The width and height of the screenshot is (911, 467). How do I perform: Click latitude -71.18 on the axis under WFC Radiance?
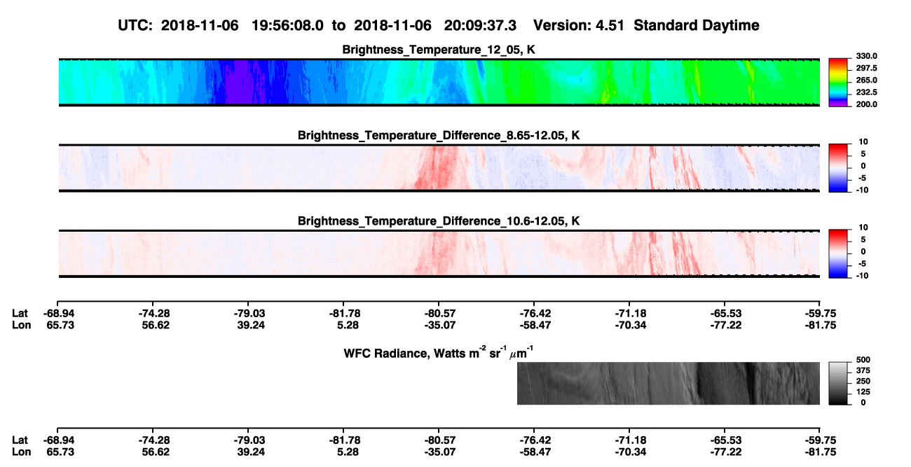pyautogui.click(x=629, y=440)
